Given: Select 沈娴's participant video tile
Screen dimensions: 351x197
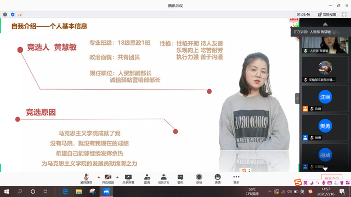Looking at the screenshot, I should (x=325, y=99).
